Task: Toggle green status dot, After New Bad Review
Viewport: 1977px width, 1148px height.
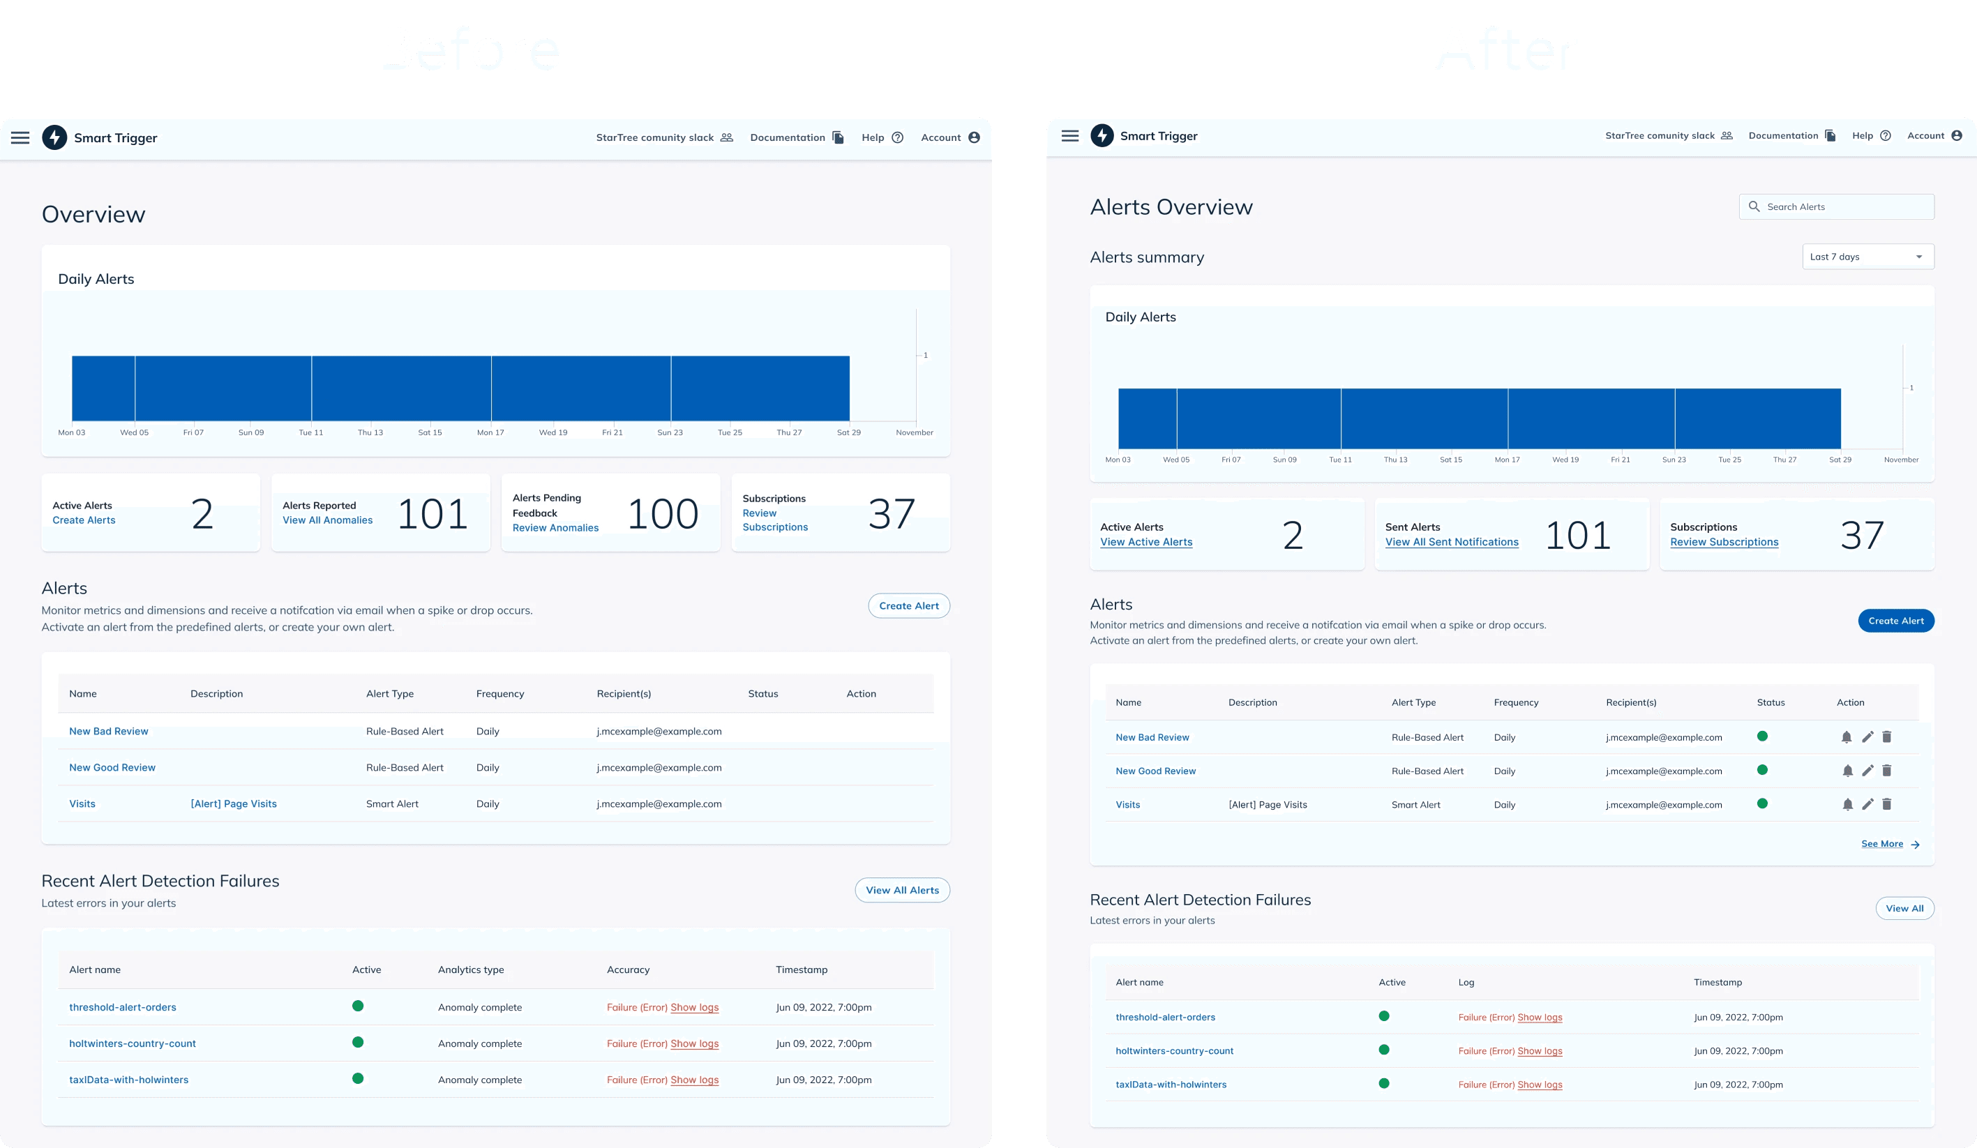Action: click(x=1762, y=737)
